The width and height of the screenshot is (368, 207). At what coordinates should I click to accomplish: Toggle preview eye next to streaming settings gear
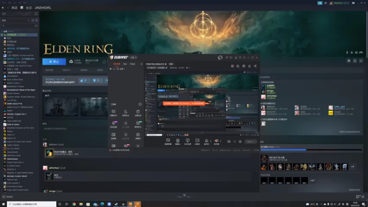click(235, 142)
